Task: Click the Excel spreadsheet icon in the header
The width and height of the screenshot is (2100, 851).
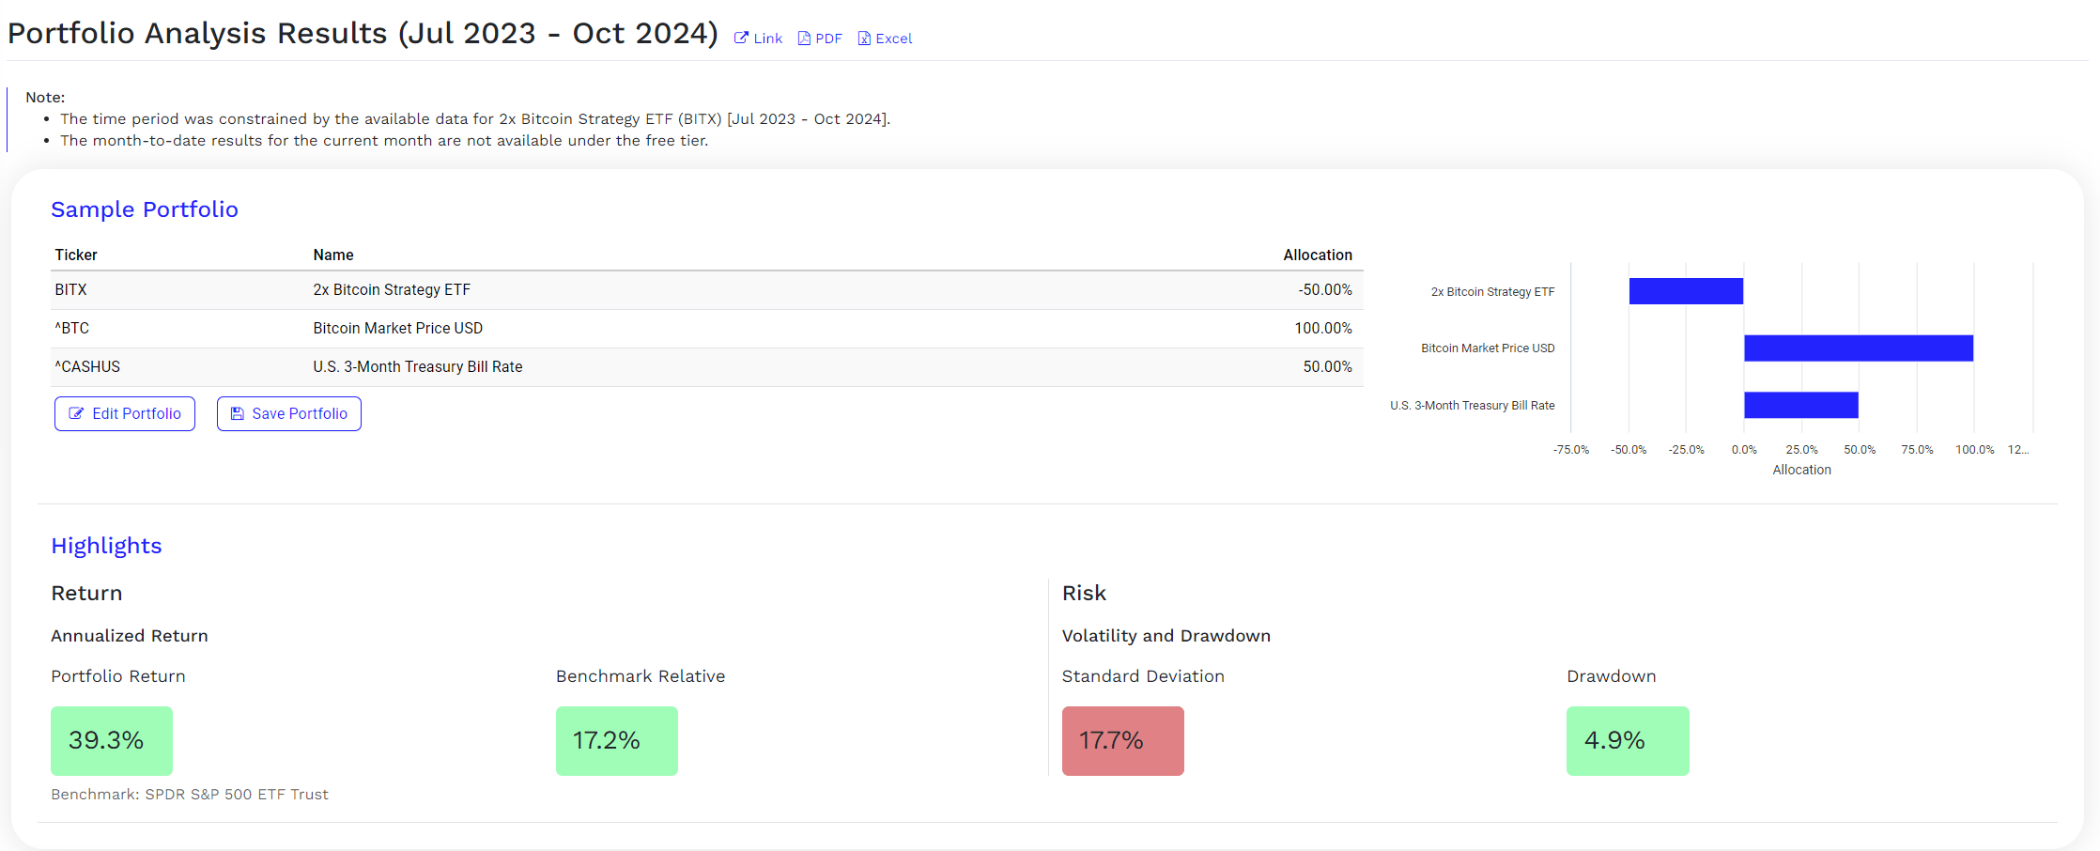Action: tap(863, 38)
